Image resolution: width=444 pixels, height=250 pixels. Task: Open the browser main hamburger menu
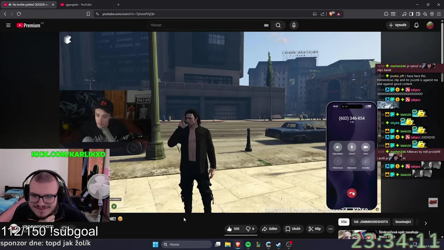coord(439,14)
